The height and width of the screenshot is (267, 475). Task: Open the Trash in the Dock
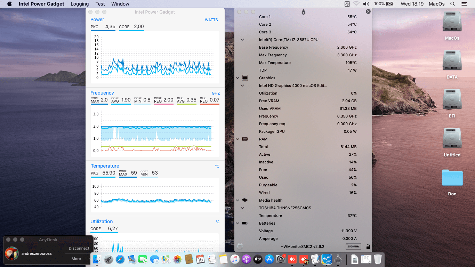pyautogui.click(x=378, y=259)
